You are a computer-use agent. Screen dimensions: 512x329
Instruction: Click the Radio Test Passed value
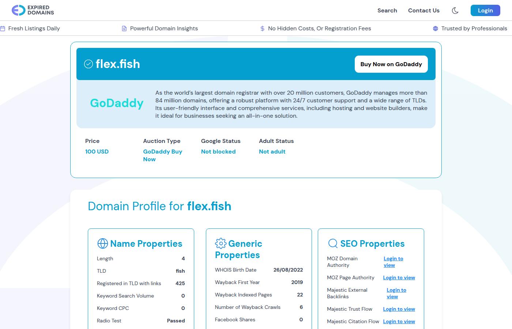pos(176,321)
